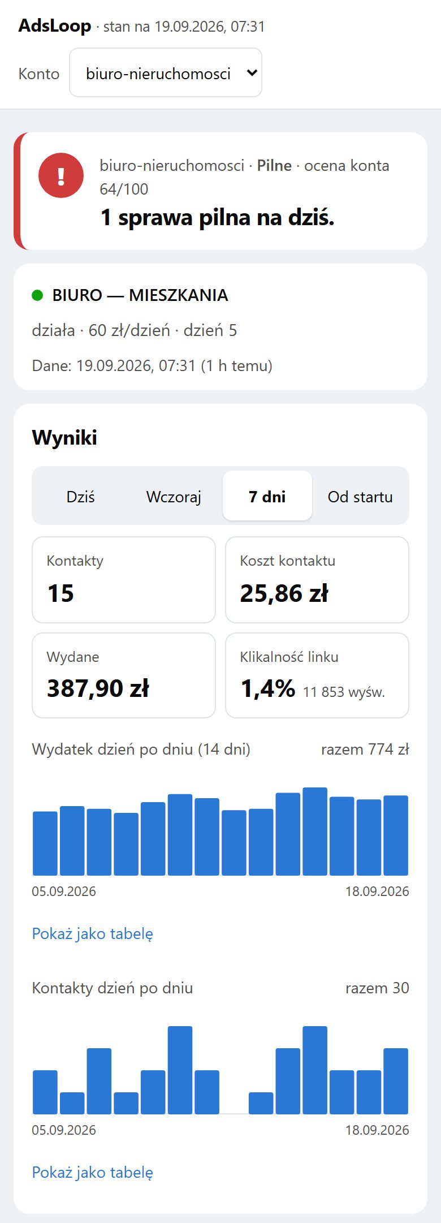Switch to the Wczoraj tab
Screen dimensions: 441x1223
[174, 496]
